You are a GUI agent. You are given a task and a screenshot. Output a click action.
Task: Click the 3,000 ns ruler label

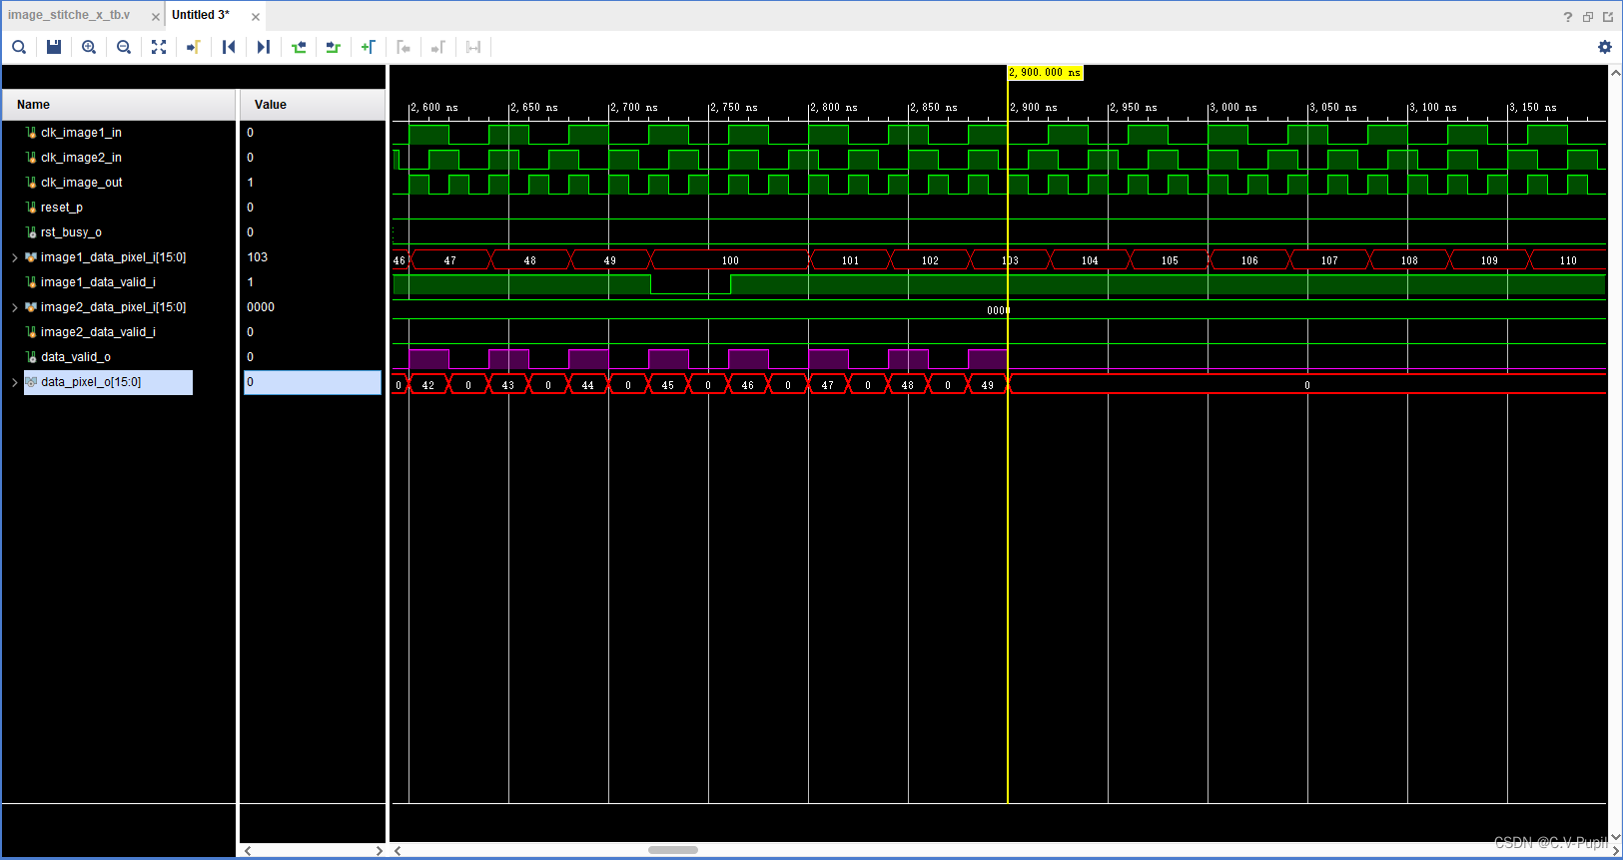(x=1234, y=108)
